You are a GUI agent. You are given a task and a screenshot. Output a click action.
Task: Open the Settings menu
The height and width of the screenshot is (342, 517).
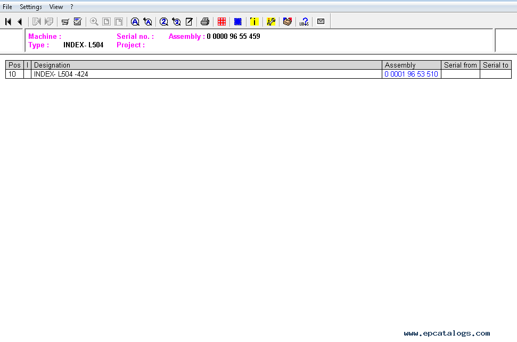coord(31,6)
